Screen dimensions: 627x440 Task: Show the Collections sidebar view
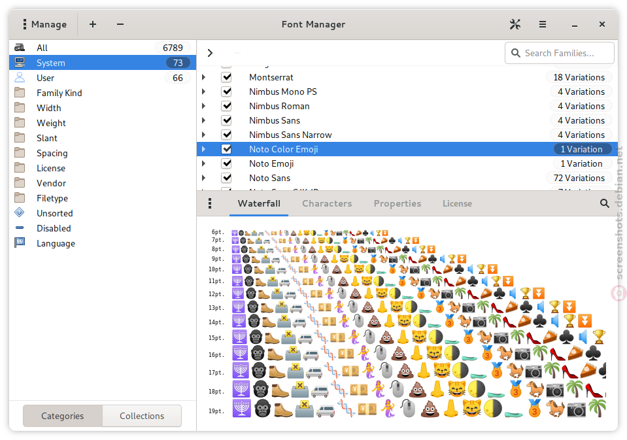coord(142,416)
